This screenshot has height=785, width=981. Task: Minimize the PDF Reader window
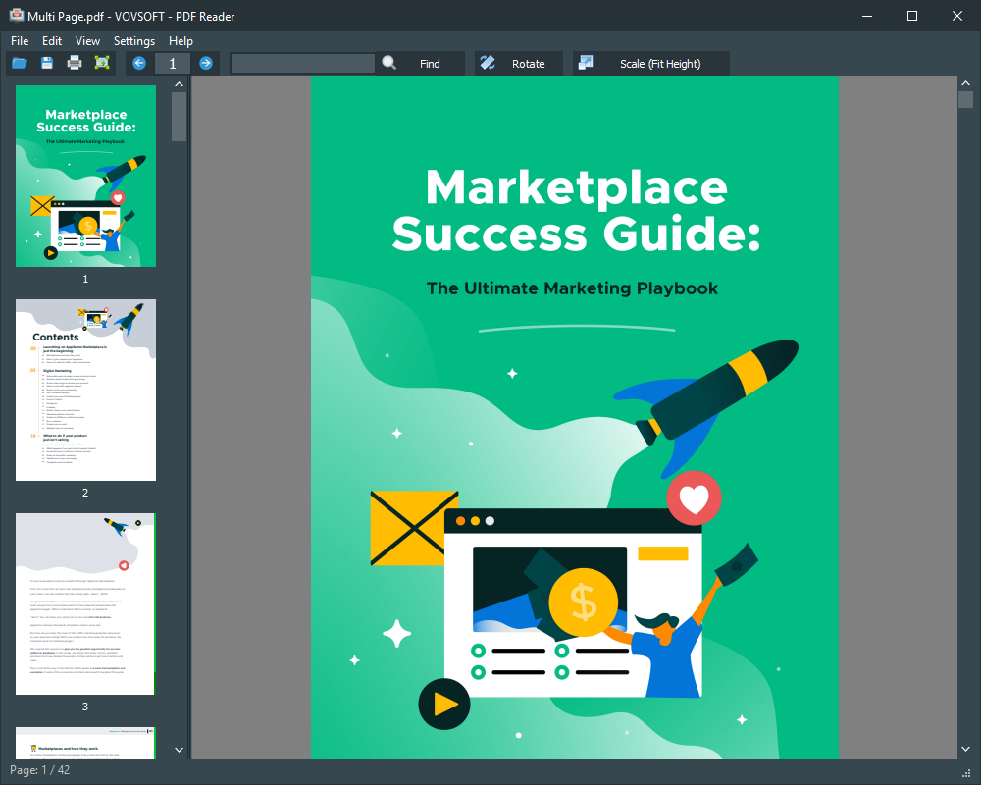pos(867,16)
